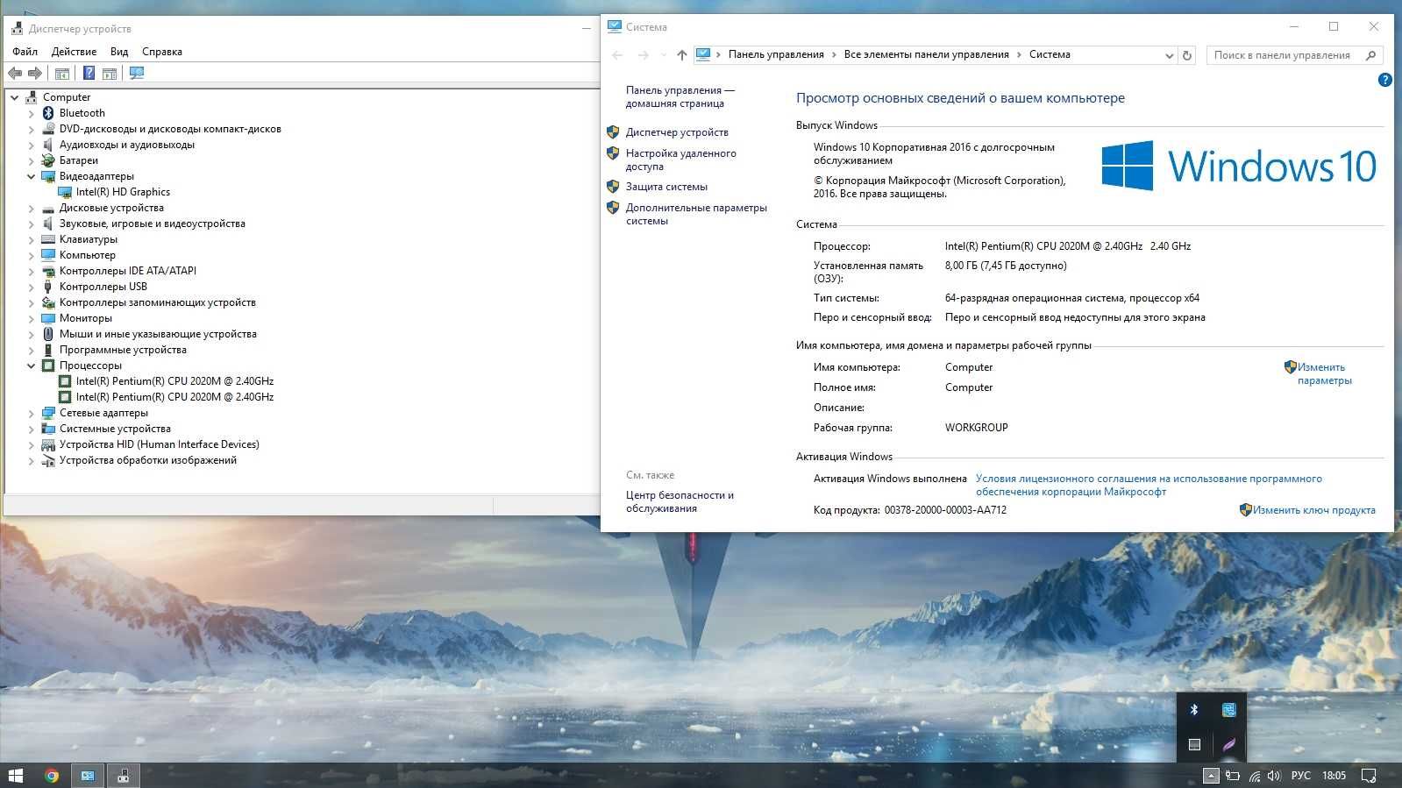1402x788 pixels.
Task: Click the Intel graphics tray overflow icon
Action: click(1229, 710)
